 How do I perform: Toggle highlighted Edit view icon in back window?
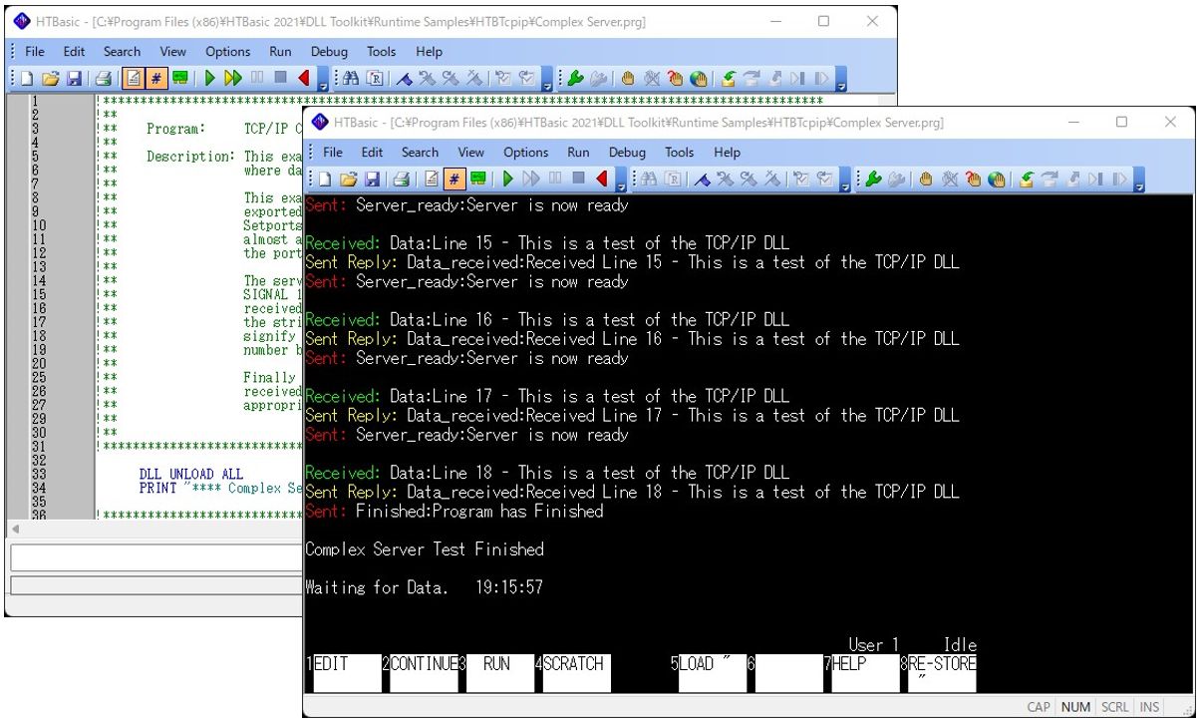pyautogui.click(x=134, y=78)
